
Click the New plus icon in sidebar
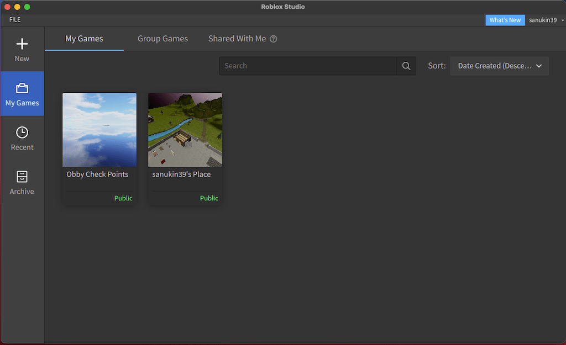tap(22, 44)
